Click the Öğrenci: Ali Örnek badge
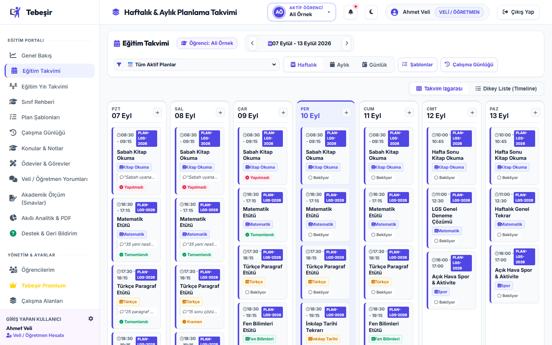Image resolution: width=552 pixels, height=345 pixels. [x=207, y=43]
